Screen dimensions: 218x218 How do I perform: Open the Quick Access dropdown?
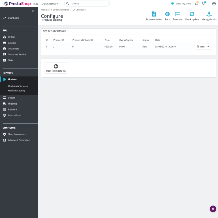pyautogui.click(x=50, y=4)
